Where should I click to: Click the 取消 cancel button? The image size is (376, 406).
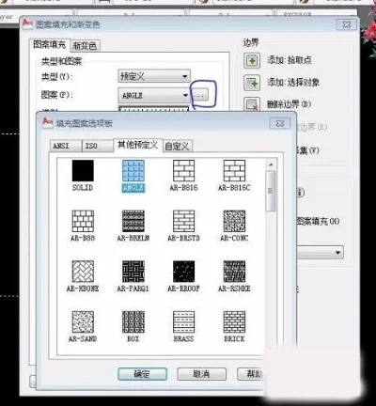tap(201, 374)
